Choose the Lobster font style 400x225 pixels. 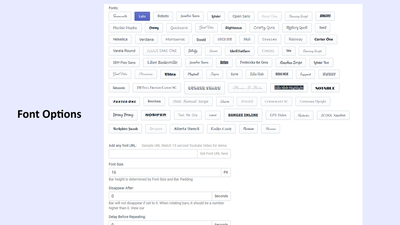(216, 16)
